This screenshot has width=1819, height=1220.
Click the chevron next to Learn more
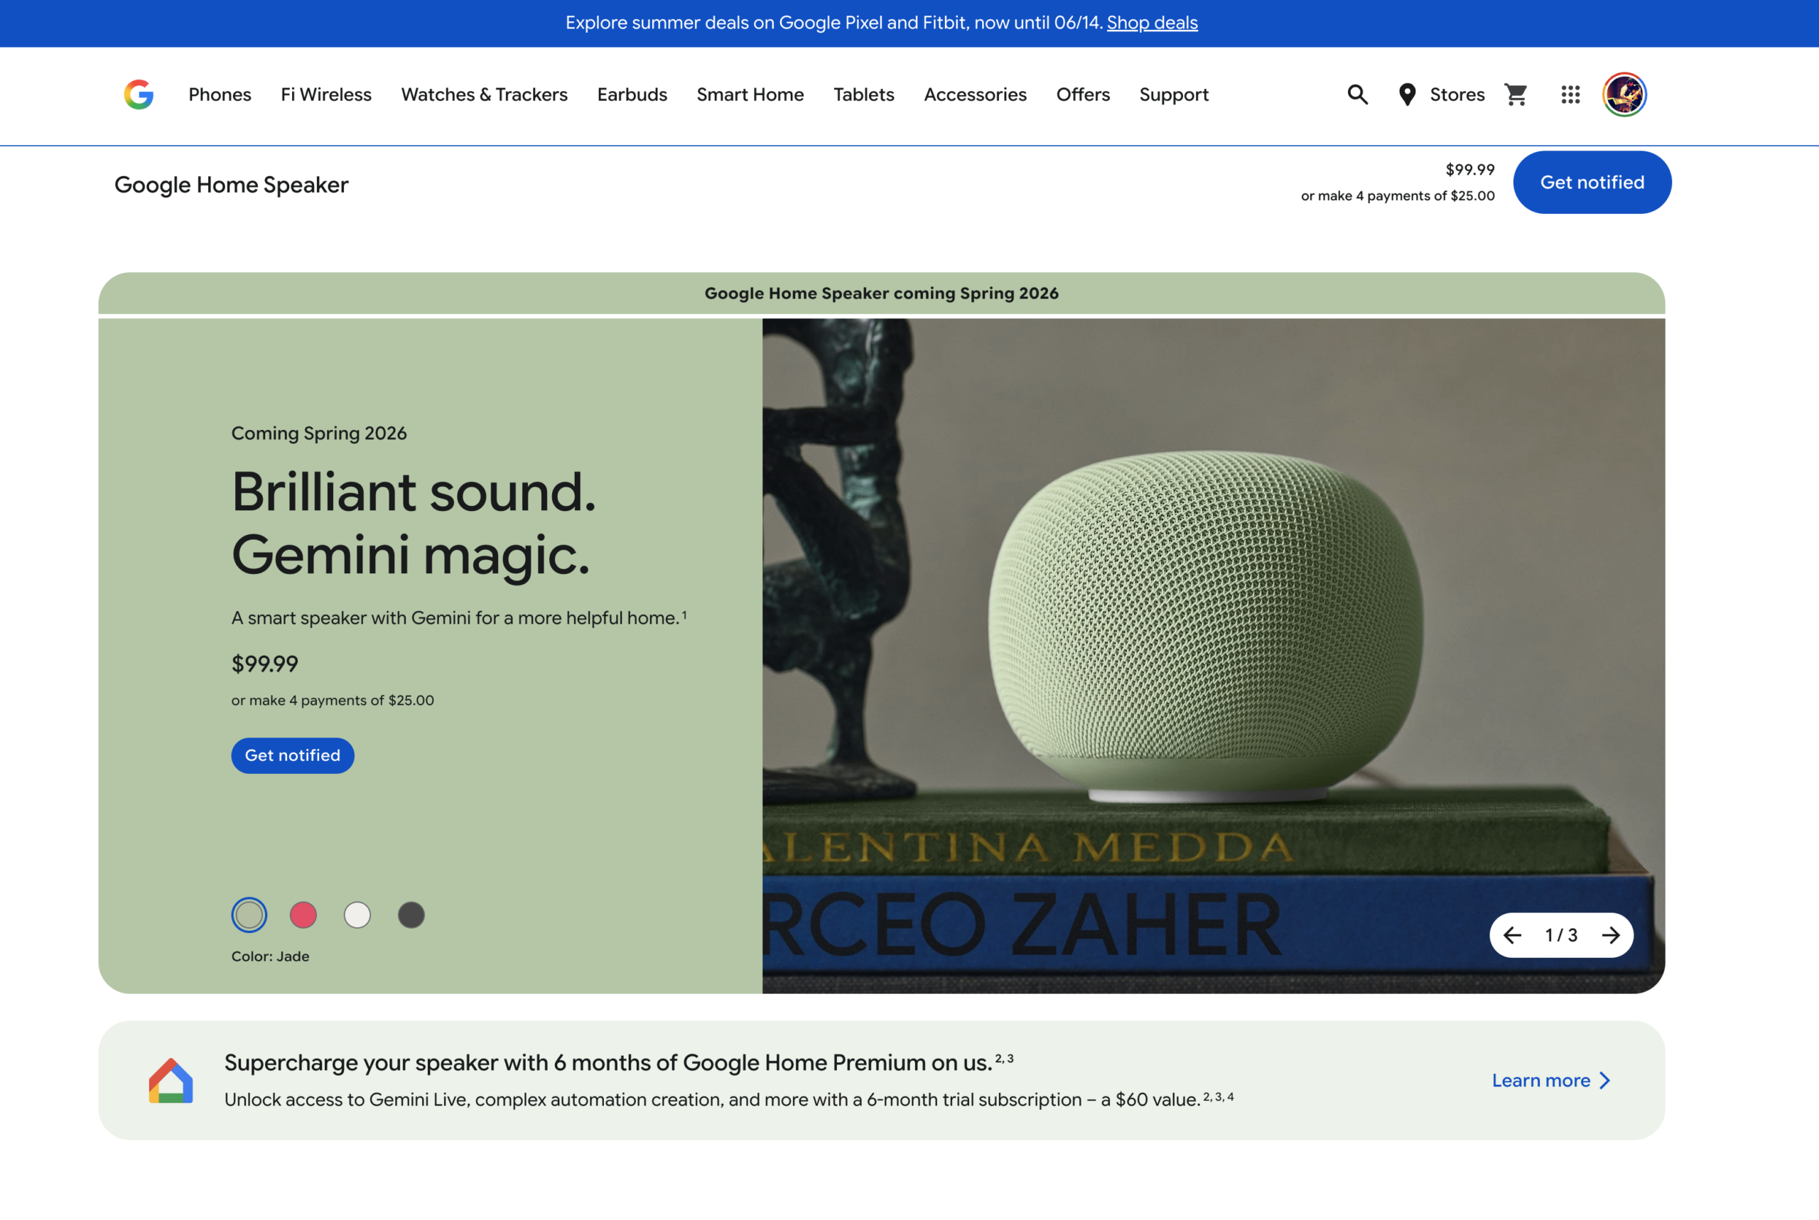click(1604, 1080)
